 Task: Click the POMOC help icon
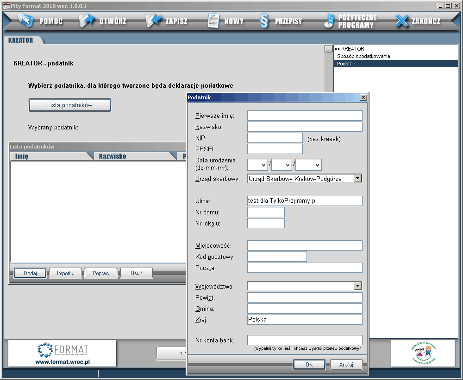pyautogui.click(x=26, y=21)
